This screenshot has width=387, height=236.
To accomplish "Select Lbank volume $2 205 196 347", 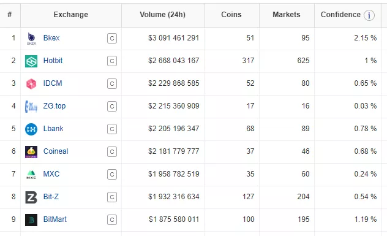I will (x=174, y=129).
